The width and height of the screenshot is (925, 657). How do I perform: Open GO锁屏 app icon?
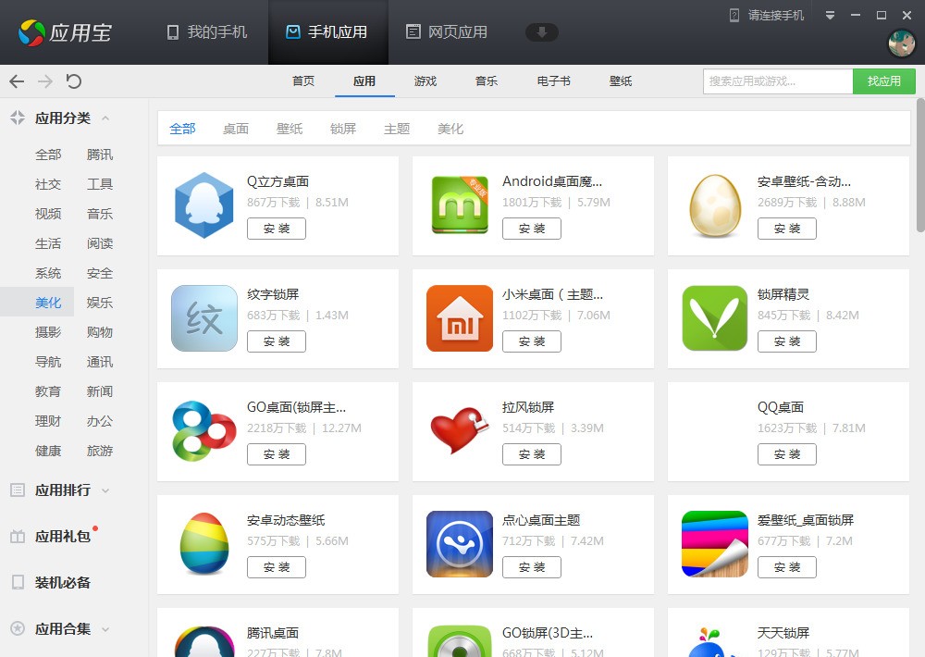(x=460, y=641)
